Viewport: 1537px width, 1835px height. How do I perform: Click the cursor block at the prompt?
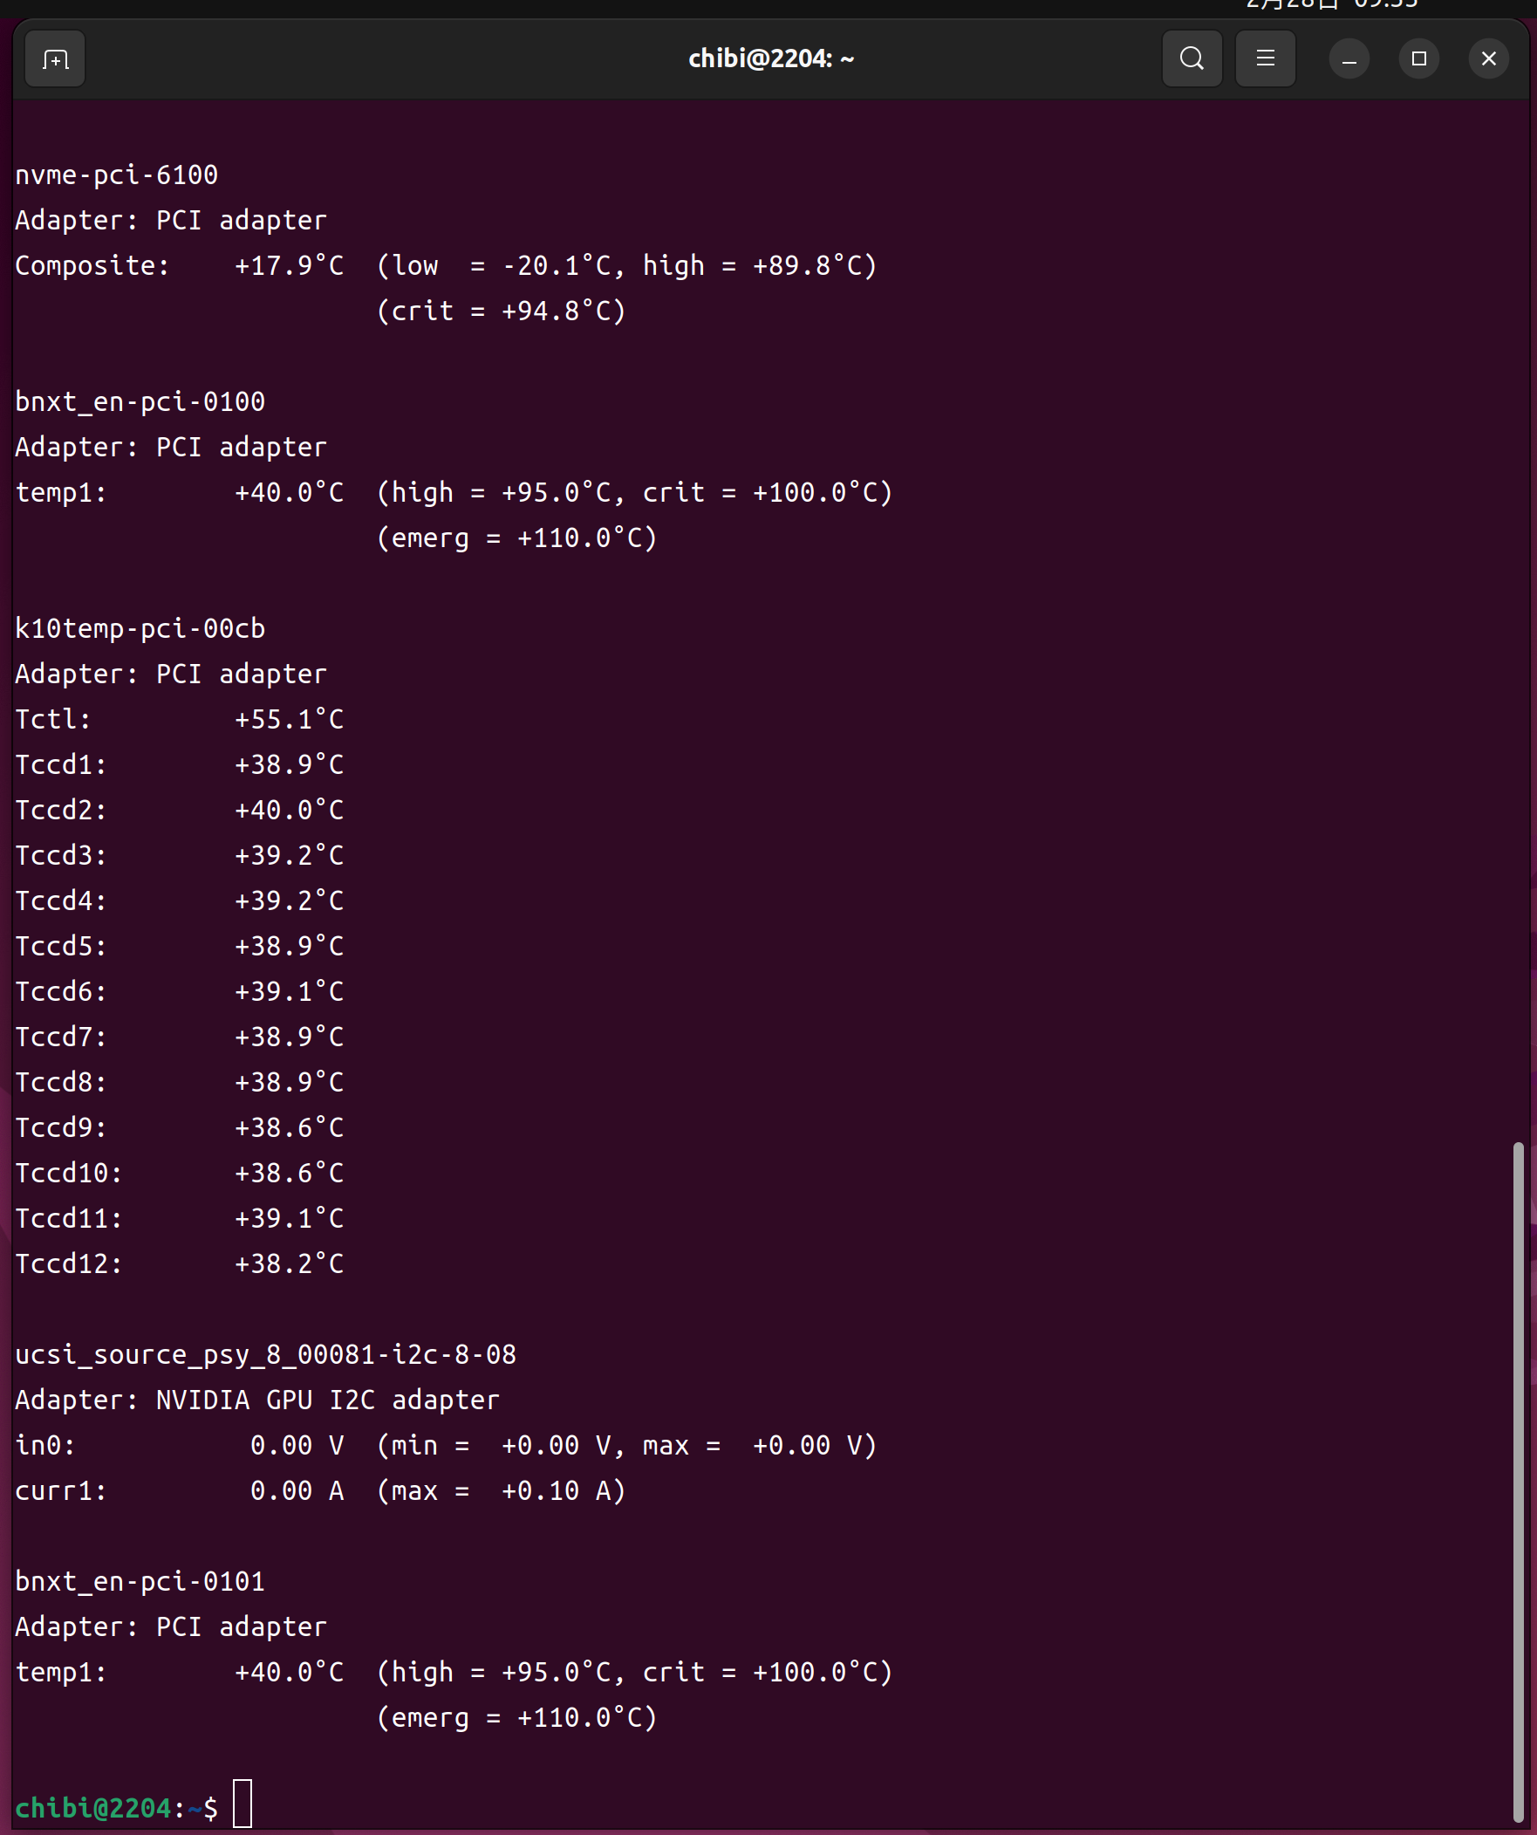click(243, 1803)
